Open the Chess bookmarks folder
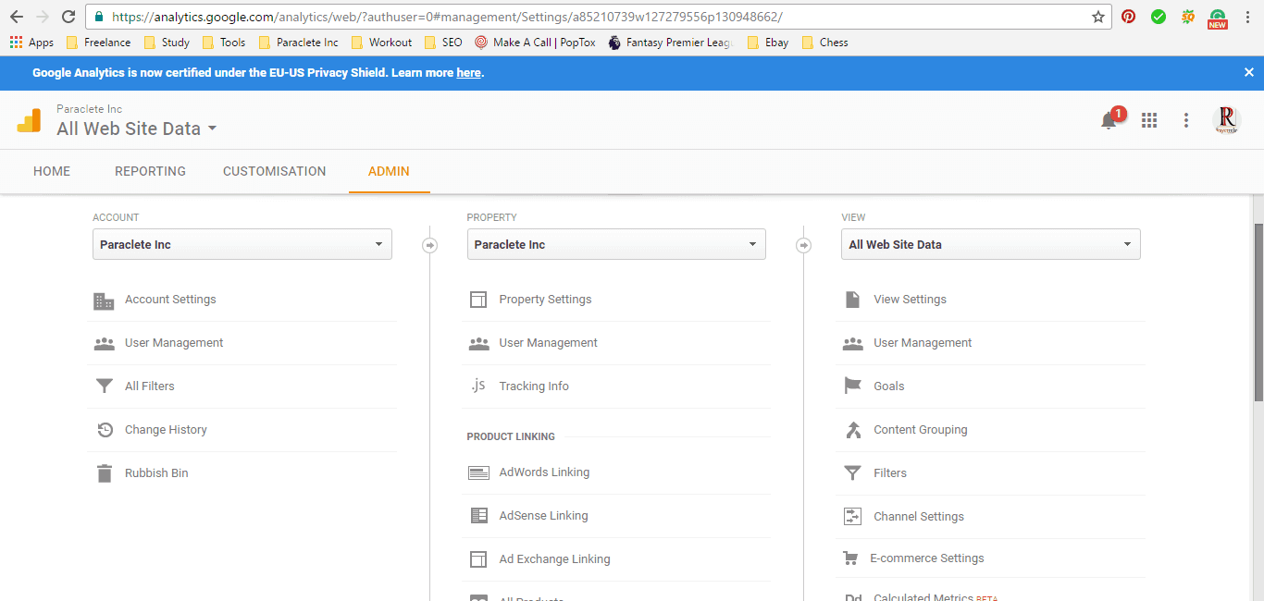The image size is (1264, 601). coord(824,43)
